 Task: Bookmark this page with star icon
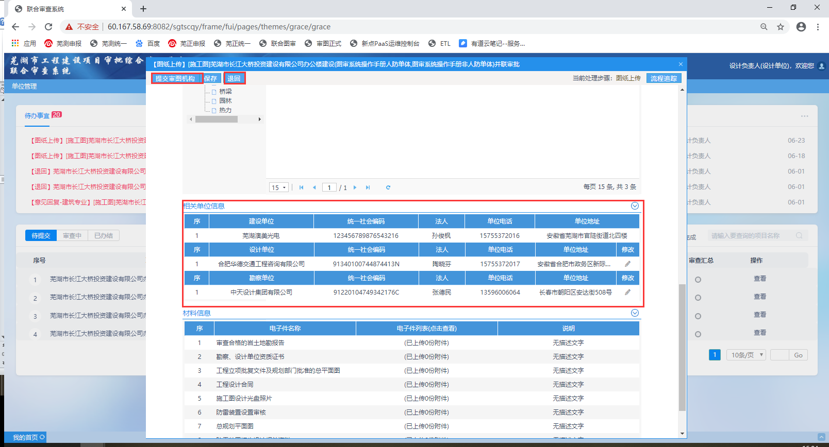pyautogui.click(x=781, y=27)
